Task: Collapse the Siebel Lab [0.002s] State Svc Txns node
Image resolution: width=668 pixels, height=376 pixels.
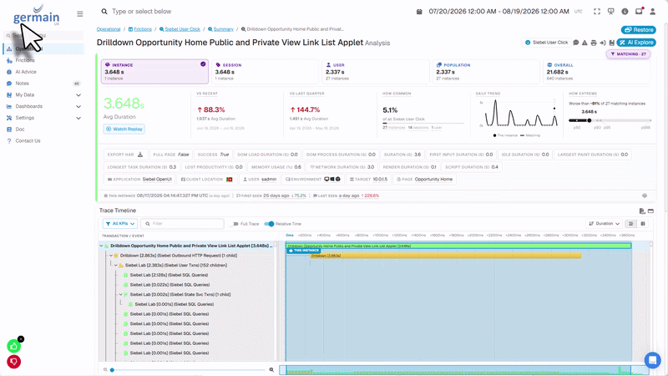Action: coord(120,295)
